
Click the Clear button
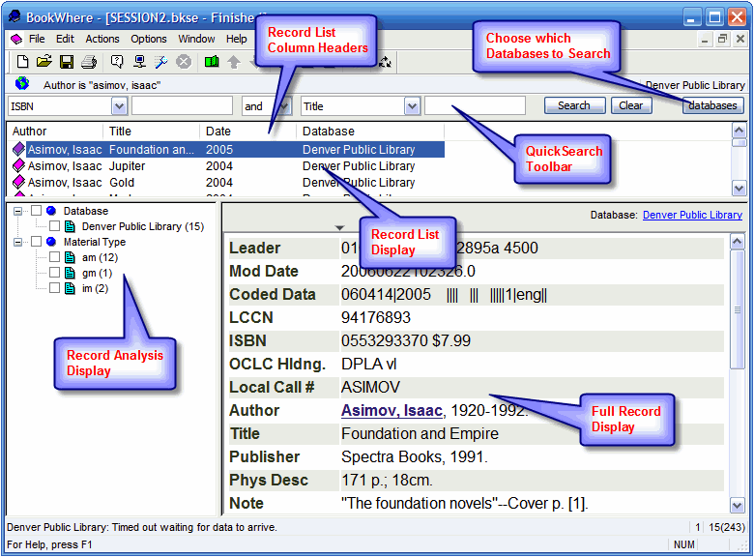pyautogui.click(x=631, y=105)
